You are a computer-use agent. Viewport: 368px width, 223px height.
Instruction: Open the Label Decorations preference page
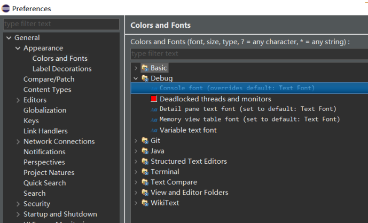coord(62,69)
